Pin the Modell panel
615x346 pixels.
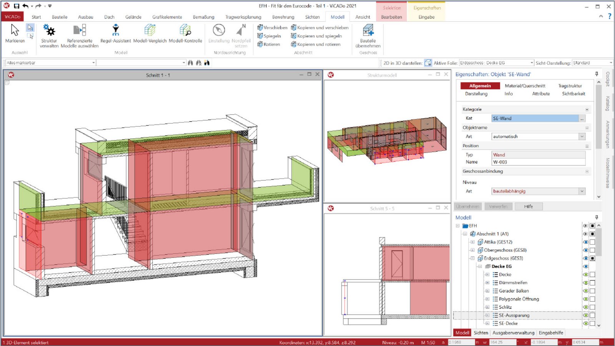tap(597, 217)
